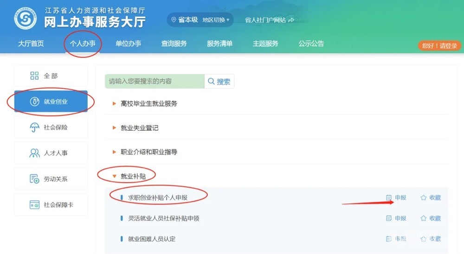Open the 劳动关系 document icon category
The height and width of the screenshot is (254, 464).
(34, 179)
